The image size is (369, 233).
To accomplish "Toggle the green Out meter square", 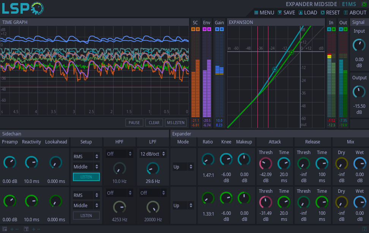I will click(x=345, y=29).
